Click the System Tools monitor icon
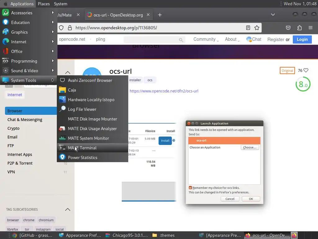The height and width of the screenshot is (239, 318). (6, 80)
